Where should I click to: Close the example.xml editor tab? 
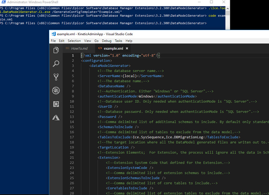pos(127,49)
